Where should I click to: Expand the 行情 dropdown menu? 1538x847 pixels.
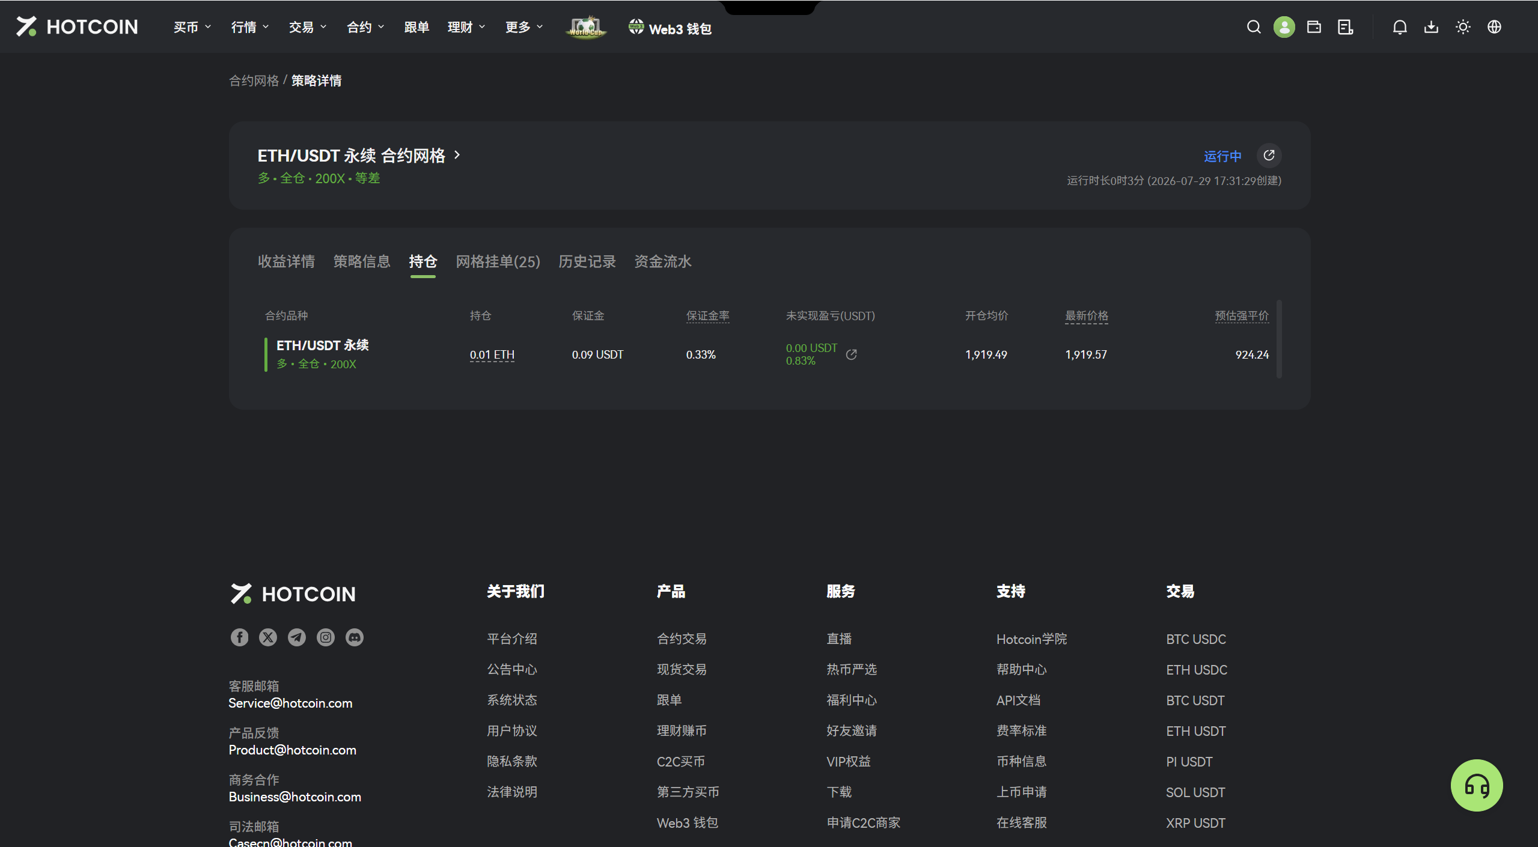tap(250, 27)
